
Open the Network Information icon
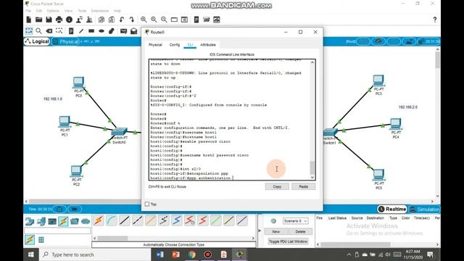pos(70,20)
